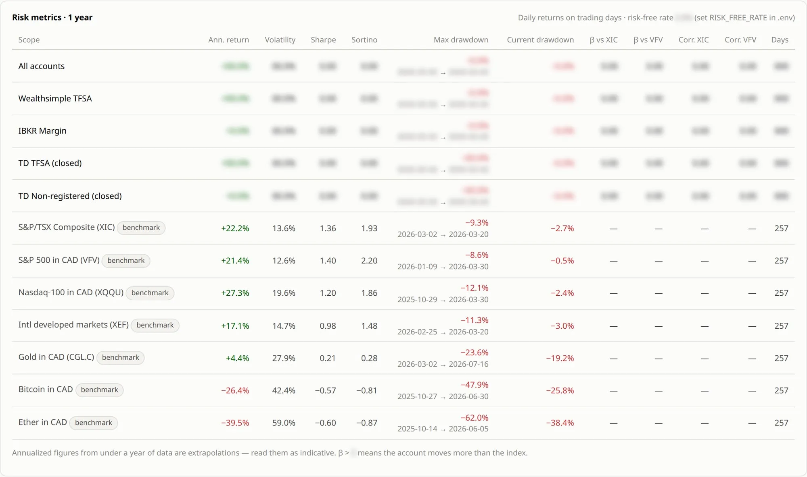Image resolution: width=807 pixels, height=477 pixels.
Task: Click the Sharpe column header
Action: (323, 40)
